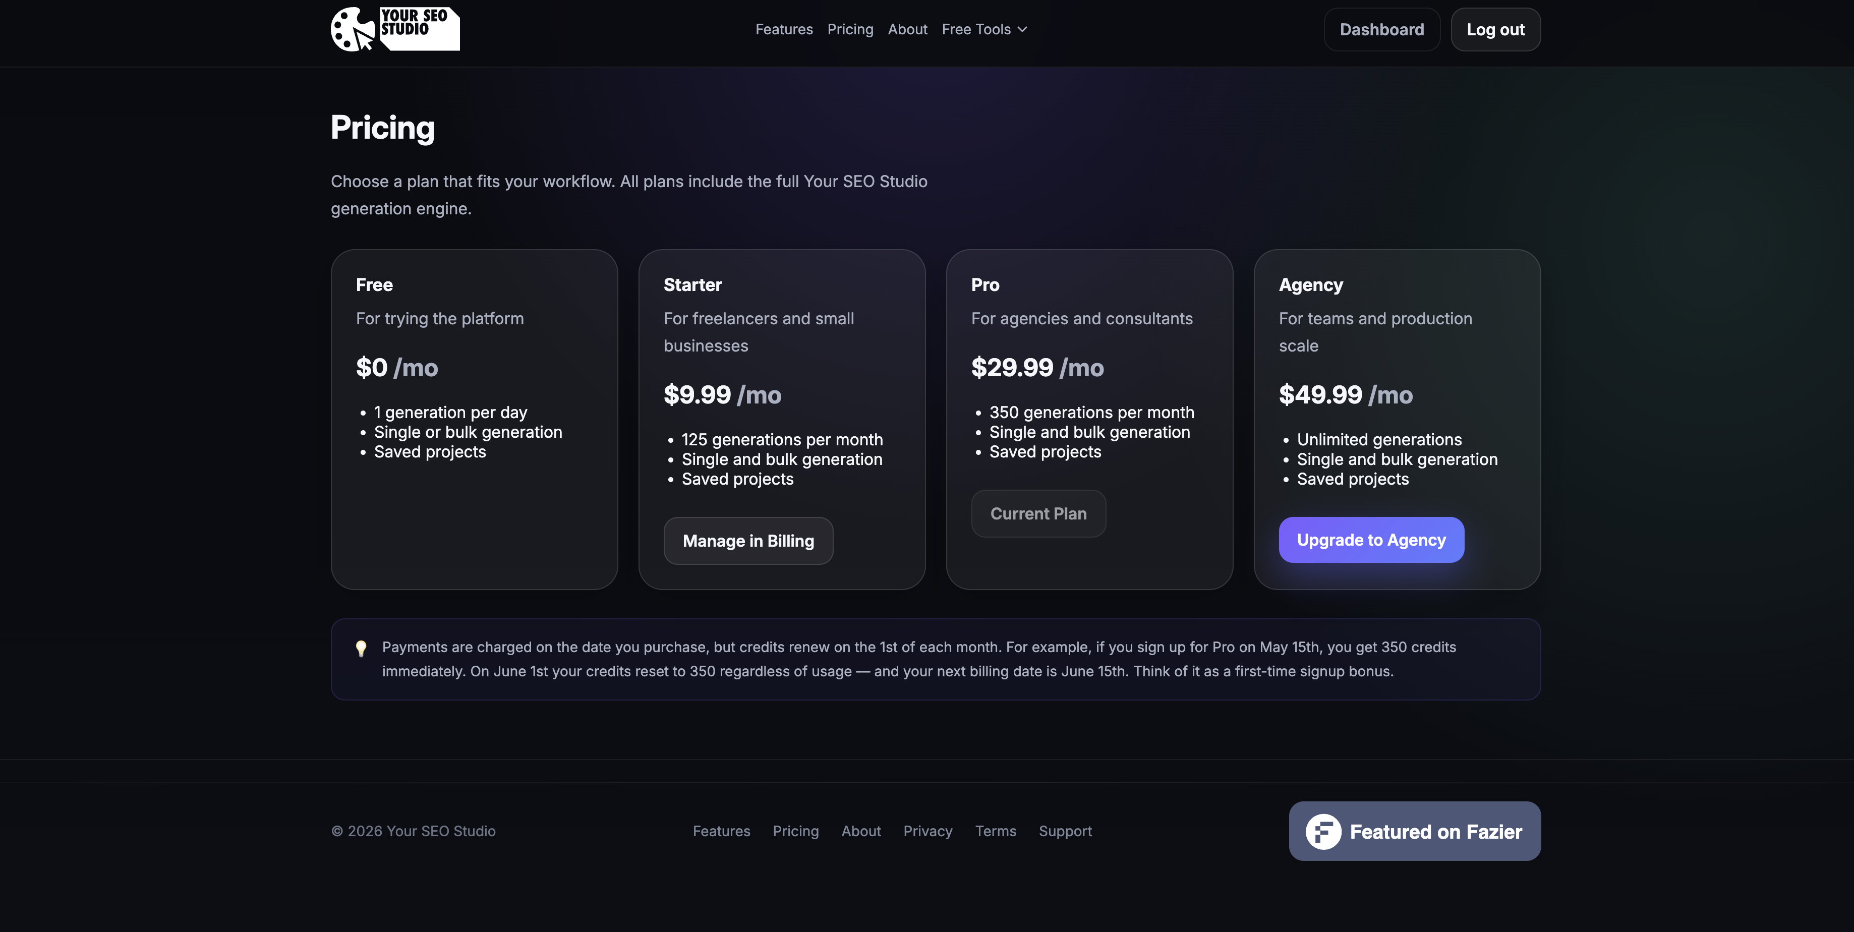Click Manage in Billing on Starter plan

click(748, 541)
